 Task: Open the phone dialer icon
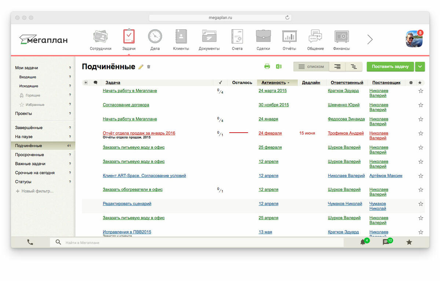[30, 242]
